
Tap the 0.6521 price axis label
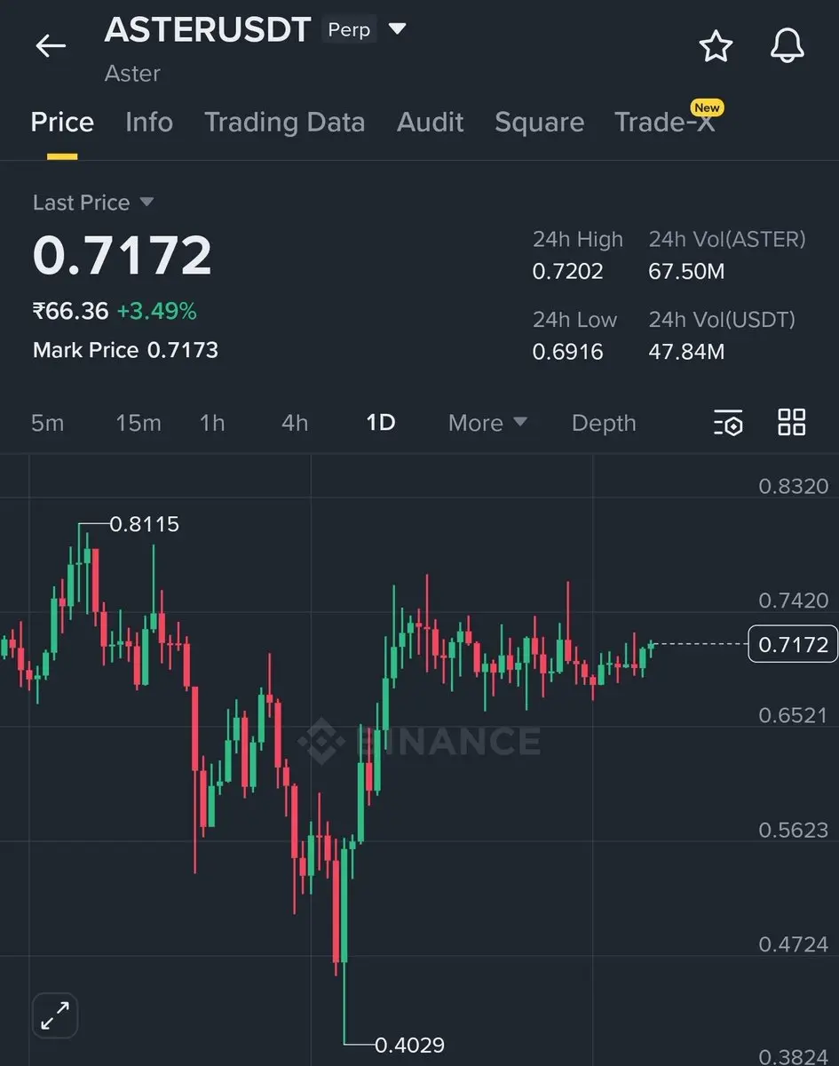794,715
